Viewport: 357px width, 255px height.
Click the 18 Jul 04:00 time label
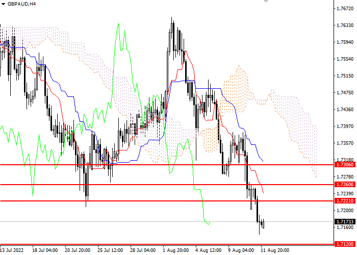pyautogui.click(x=45, y=250)
